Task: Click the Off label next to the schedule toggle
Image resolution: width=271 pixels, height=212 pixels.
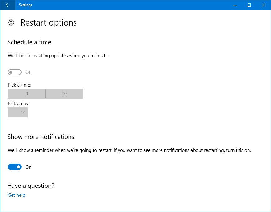Action: pyautogui.click(x=28, y=72)
